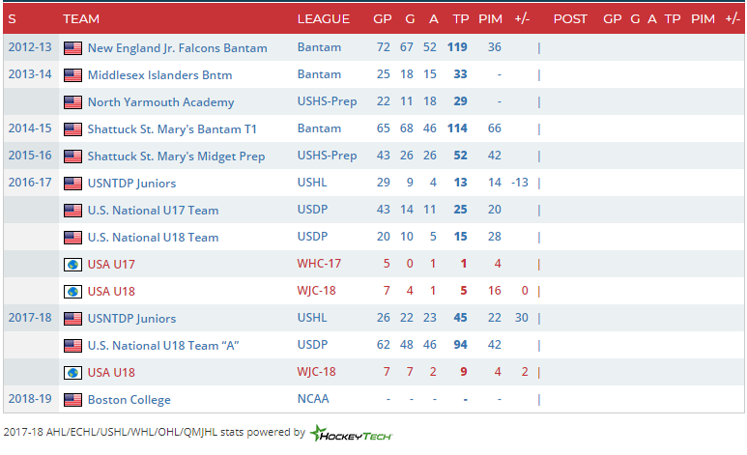Screen dimensions: 747x455
Task: Click the POST column header
Action: [570, 19]
